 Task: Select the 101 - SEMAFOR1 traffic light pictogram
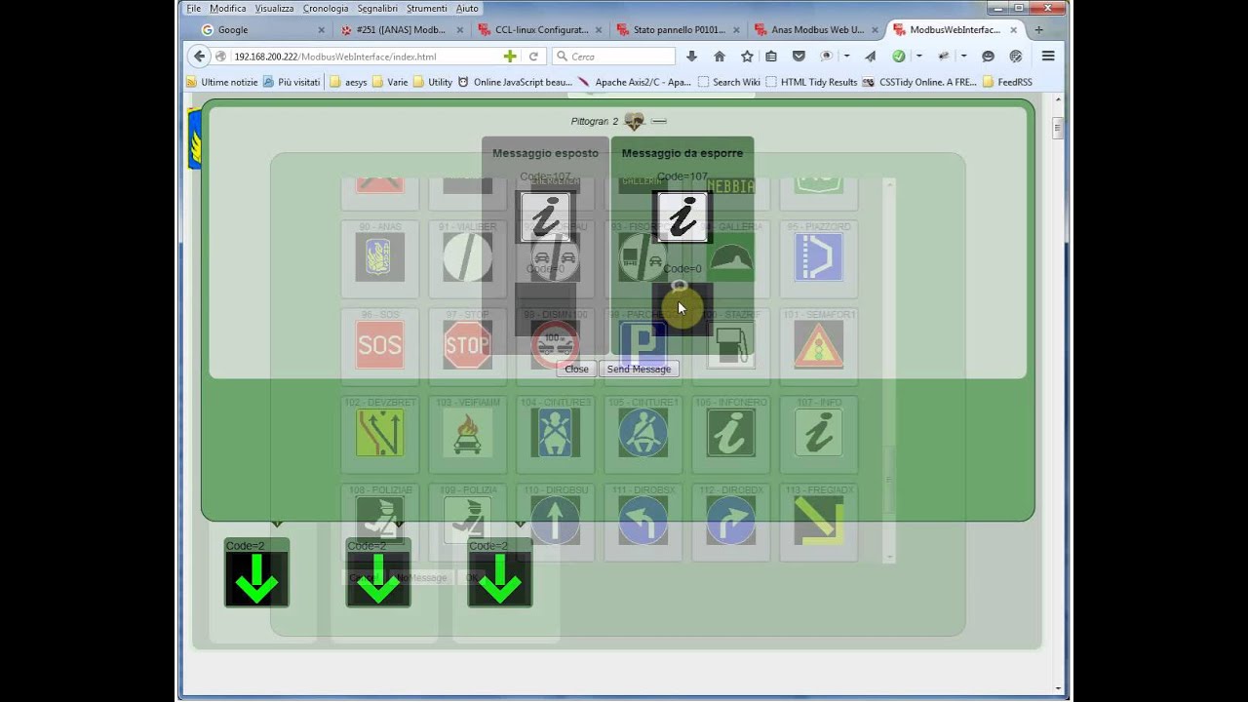818,345
